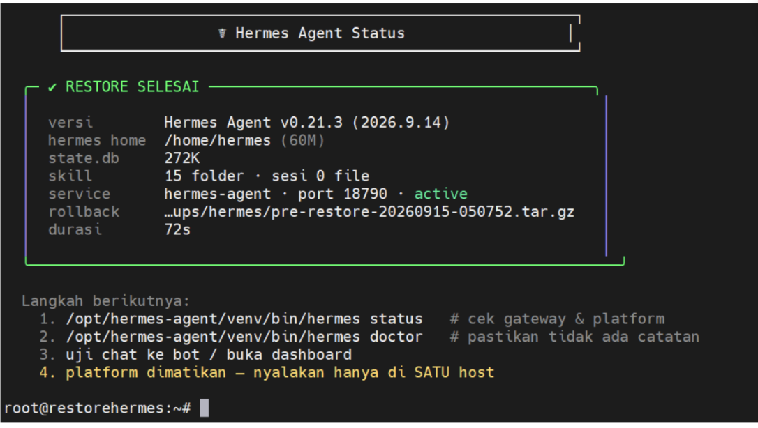Click the 'root@restorehermes:~#' prompt
The image size is (758, 428).
(98, 408)
